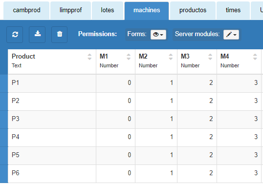Open the Server modules pencil dropdown

[x=231, y=35]
